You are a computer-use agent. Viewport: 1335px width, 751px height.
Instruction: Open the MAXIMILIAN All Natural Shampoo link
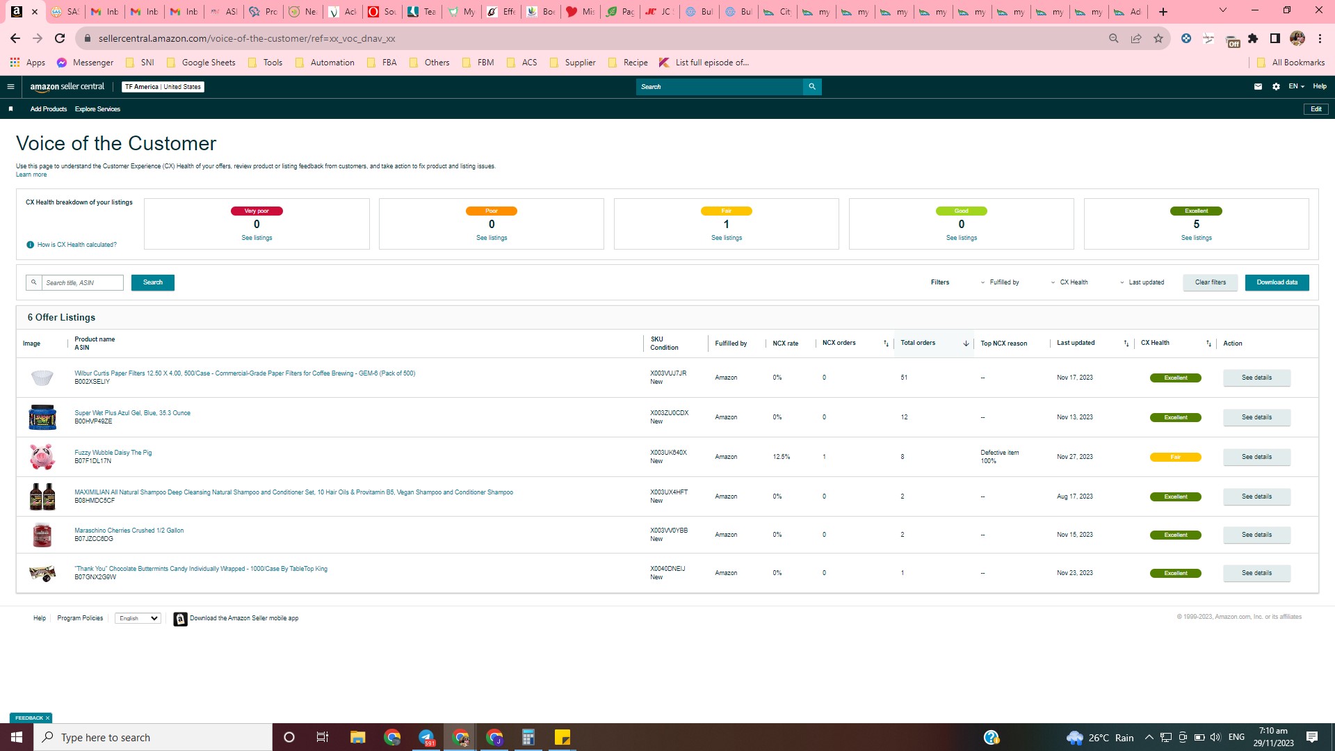click(293, 492)
